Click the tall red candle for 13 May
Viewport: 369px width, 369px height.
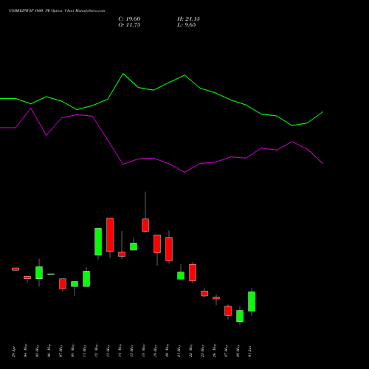click(x=110, y=235)
